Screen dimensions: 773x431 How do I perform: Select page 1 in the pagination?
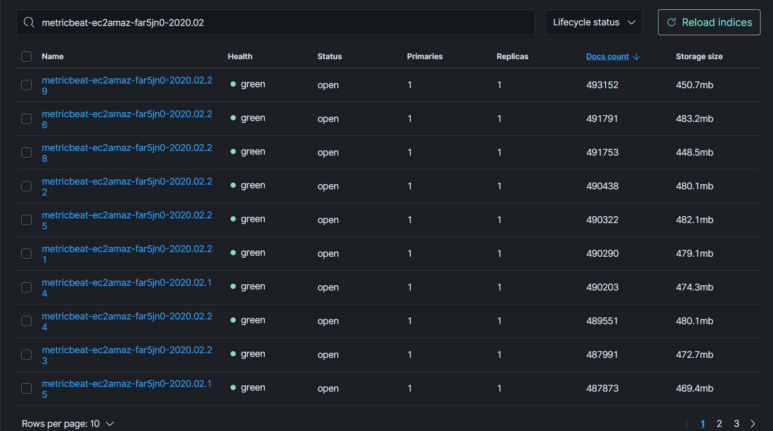[x=703, y=424]
